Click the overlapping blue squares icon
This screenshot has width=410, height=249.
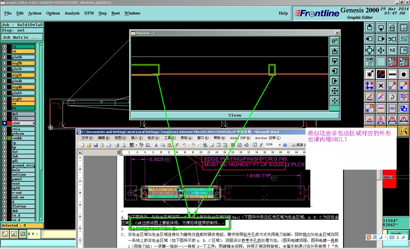[x=404, y=108]
